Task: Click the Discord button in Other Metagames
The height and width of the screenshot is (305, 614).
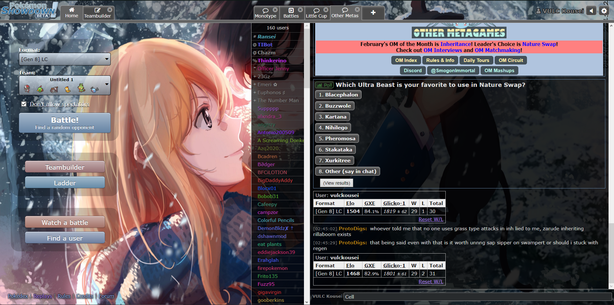Action: tap(412, 70)
